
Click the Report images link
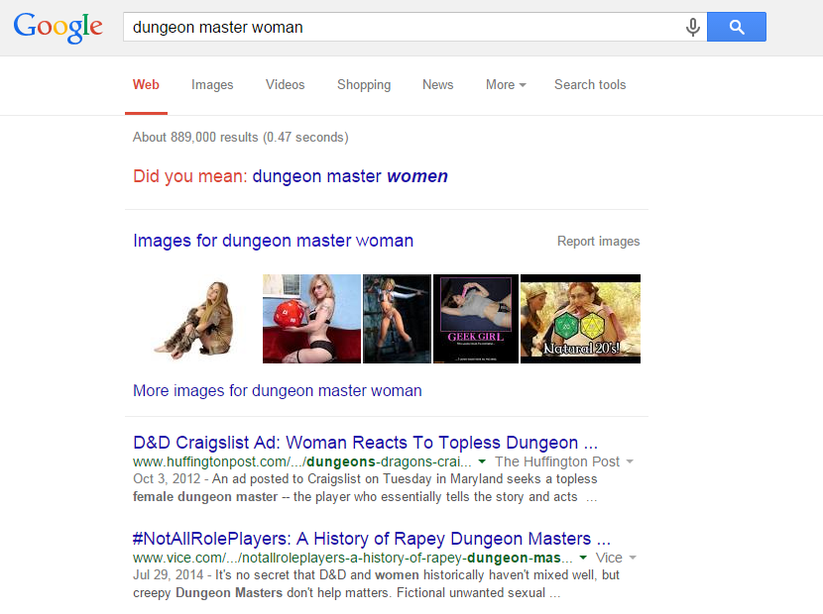click(598, 242)
